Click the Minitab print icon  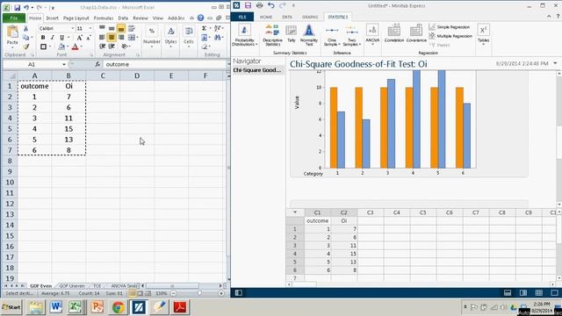coord(260,5)
